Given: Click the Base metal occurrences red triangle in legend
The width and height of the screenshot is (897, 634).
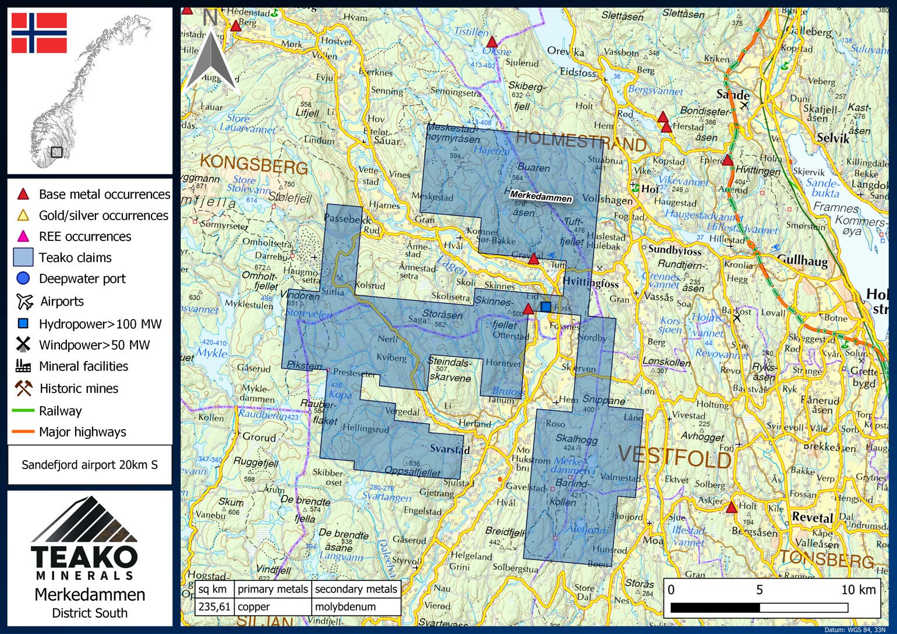Looking at the screenshot, I should pyautogui.click(x=23, y=194).
